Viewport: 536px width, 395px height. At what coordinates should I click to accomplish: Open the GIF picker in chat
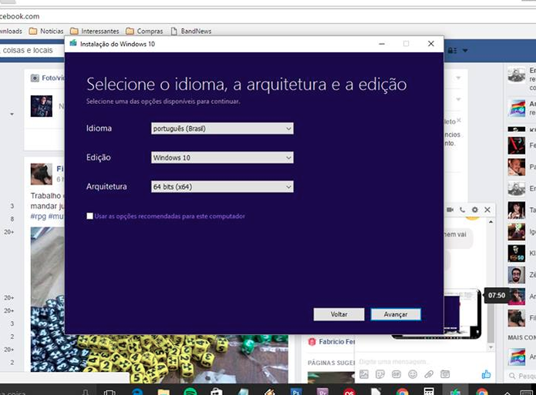click(x=396, y=374)
